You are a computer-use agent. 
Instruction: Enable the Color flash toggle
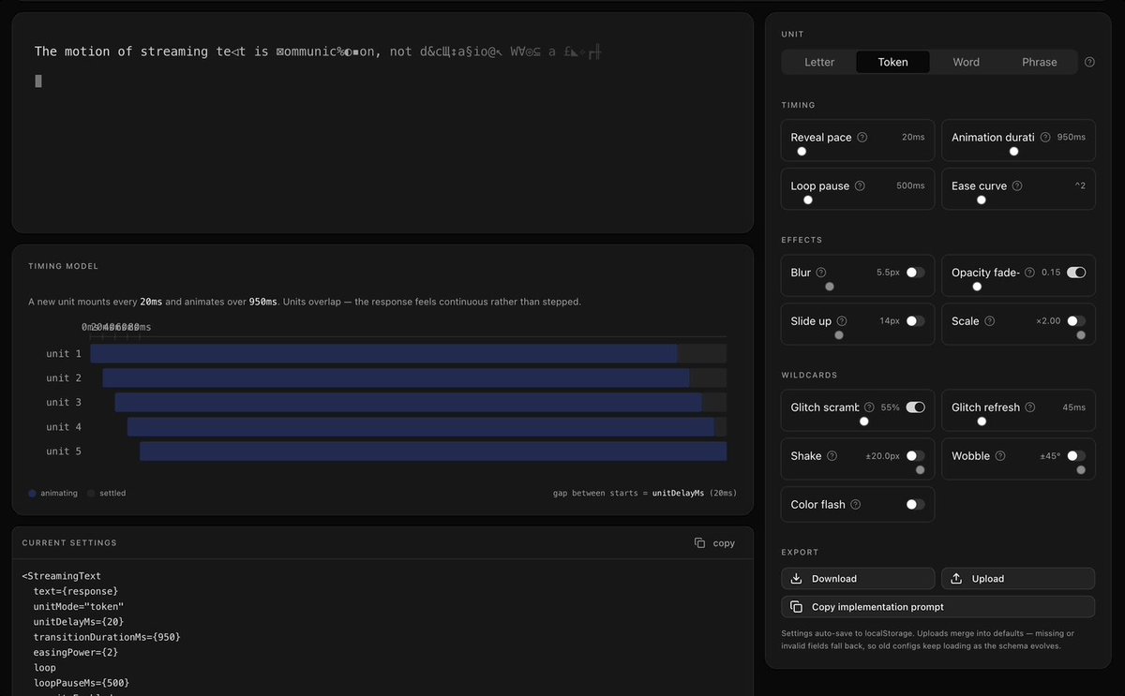point(915,504)
